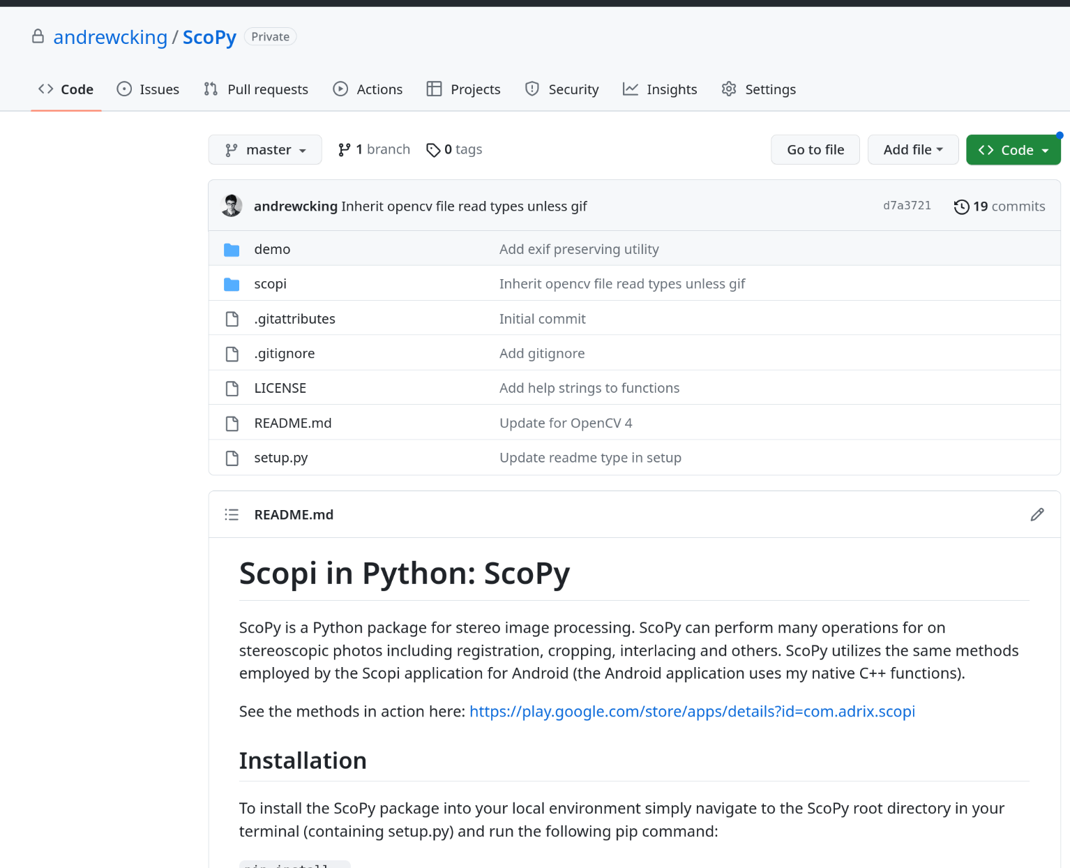Open the Add file dropdown
Screen dimensions: 1070x868
[912, 149]
